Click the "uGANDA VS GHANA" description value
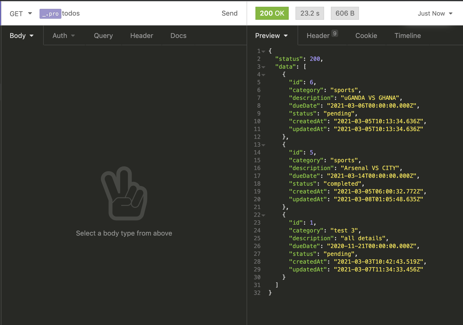 (370, 98)
